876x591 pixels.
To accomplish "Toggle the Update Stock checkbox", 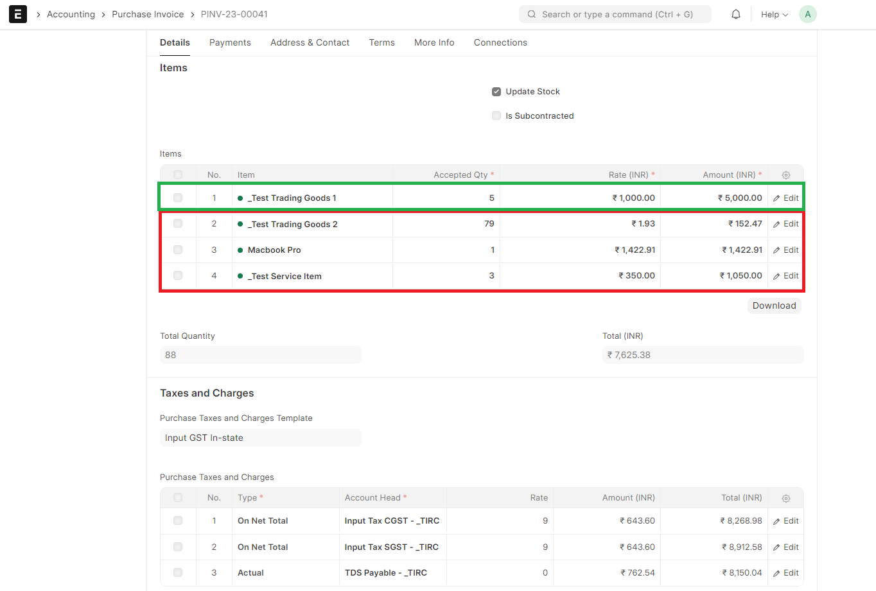I will [496, 92].
